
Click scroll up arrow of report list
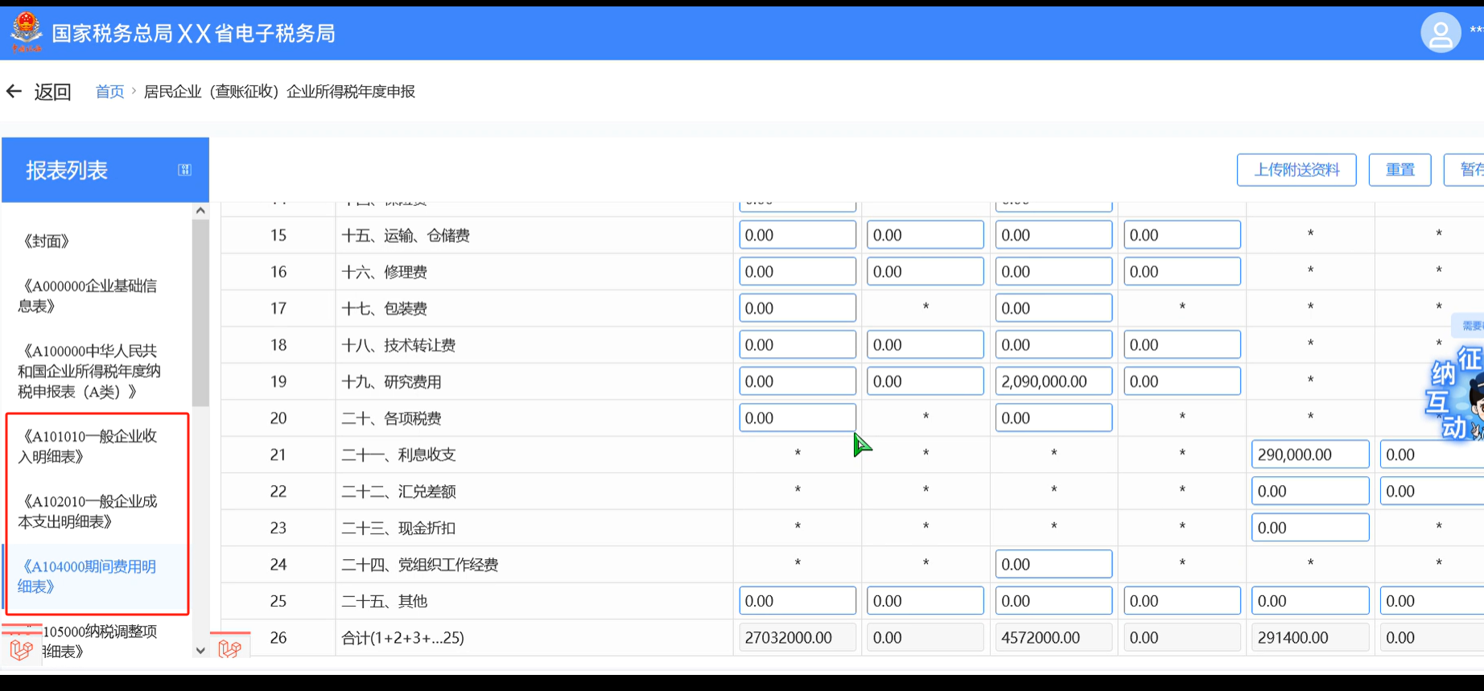tap(200, 211)
